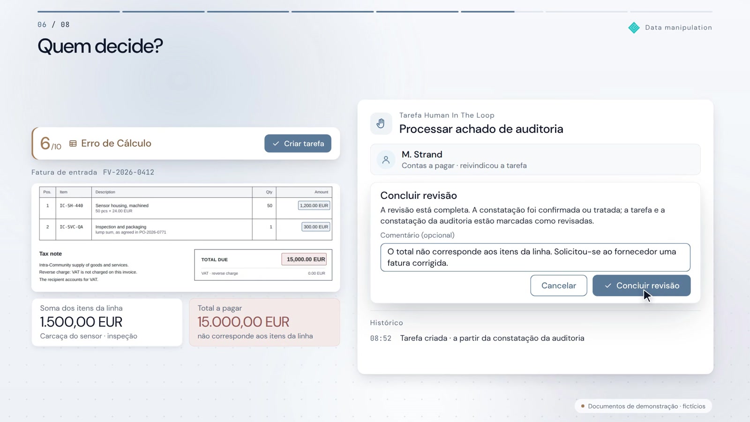Click the Criar tarefa button

click(298, 143)
